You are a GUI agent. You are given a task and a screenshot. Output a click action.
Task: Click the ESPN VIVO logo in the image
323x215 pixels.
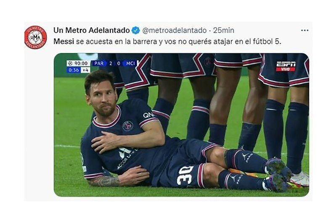click(x=286, y=66)
